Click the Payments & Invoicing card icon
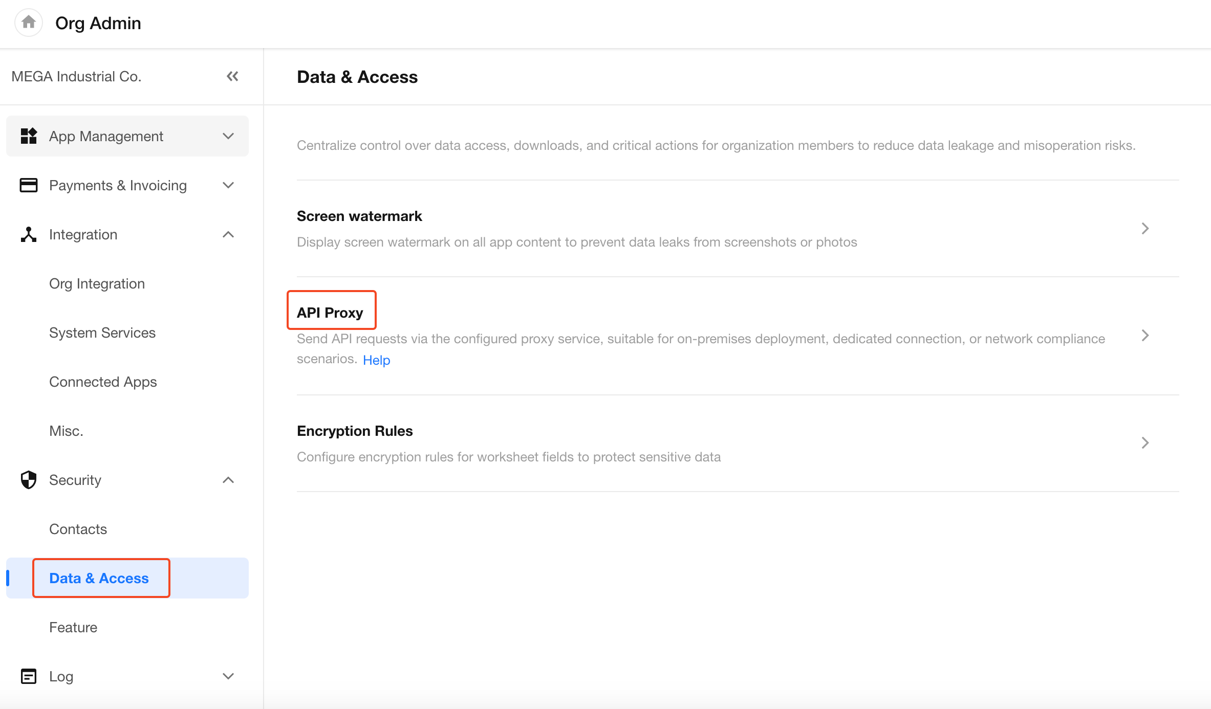1211x709 pixels. (x=29, y=185)
